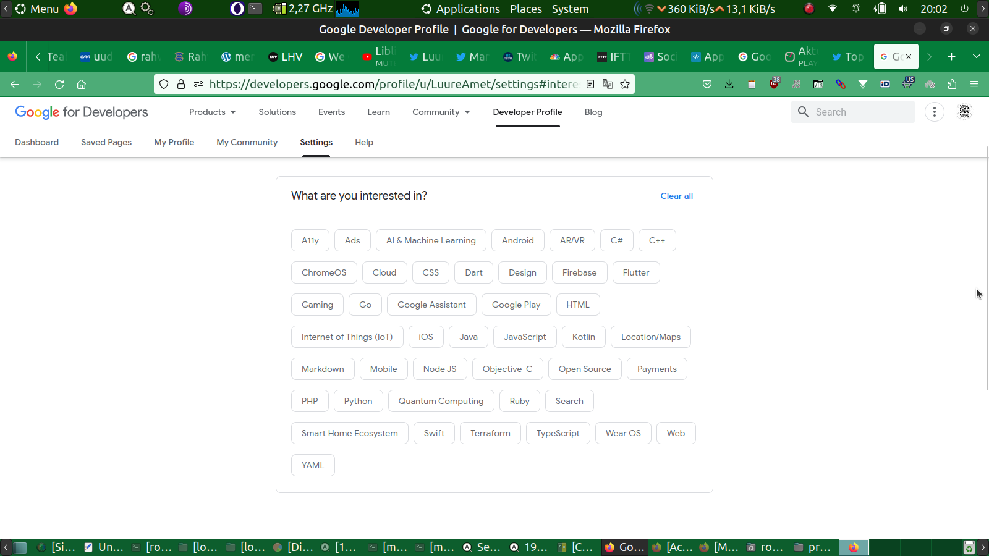This screenshot has height=556, width=989.
Task: Select the Kotlin interest chip
Action: click(x=584, y=337)
